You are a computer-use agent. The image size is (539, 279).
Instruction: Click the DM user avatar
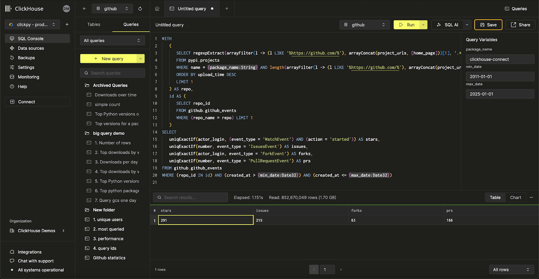point(66,9)
